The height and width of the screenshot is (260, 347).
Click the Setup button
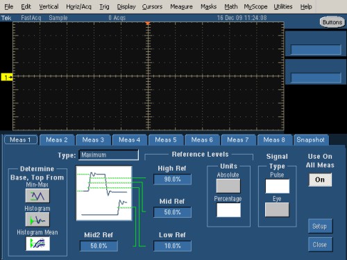(x=320, y=226)
